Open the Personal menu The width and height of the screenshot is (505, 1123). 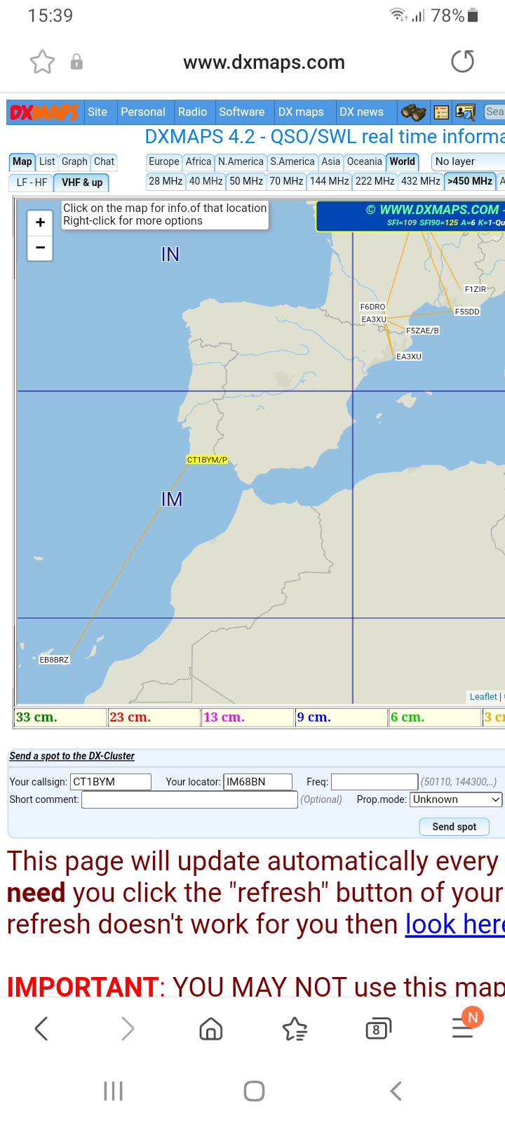pyautogui.click(x=143, y=112)
